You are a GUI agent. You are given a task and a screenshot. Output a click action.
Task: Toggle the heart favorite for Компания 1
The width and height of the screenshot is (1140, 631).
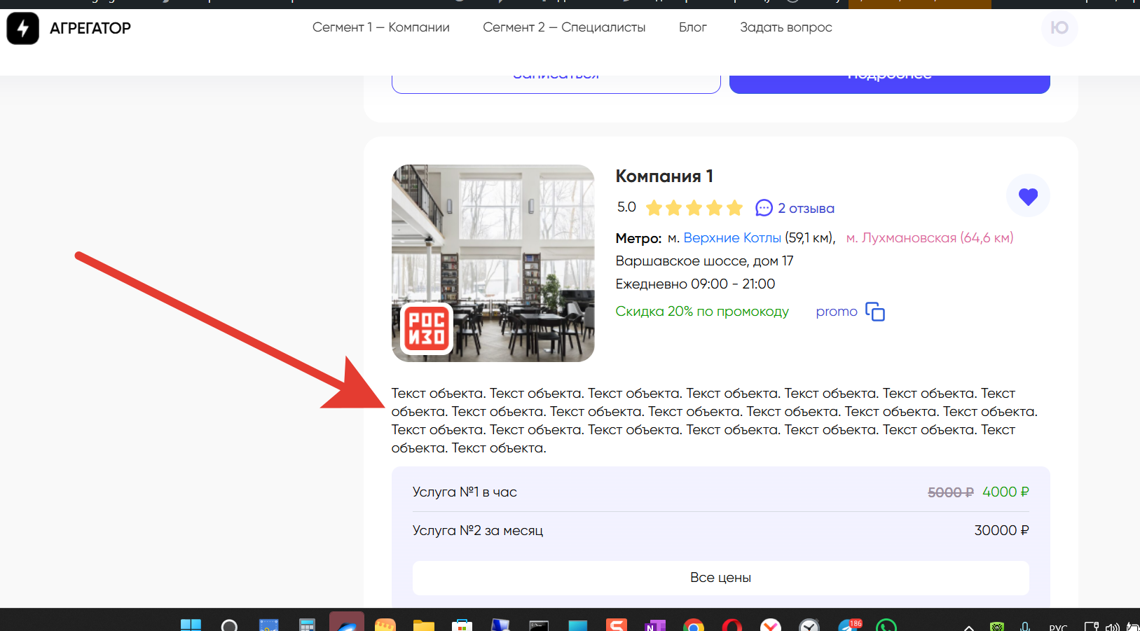1027,196
